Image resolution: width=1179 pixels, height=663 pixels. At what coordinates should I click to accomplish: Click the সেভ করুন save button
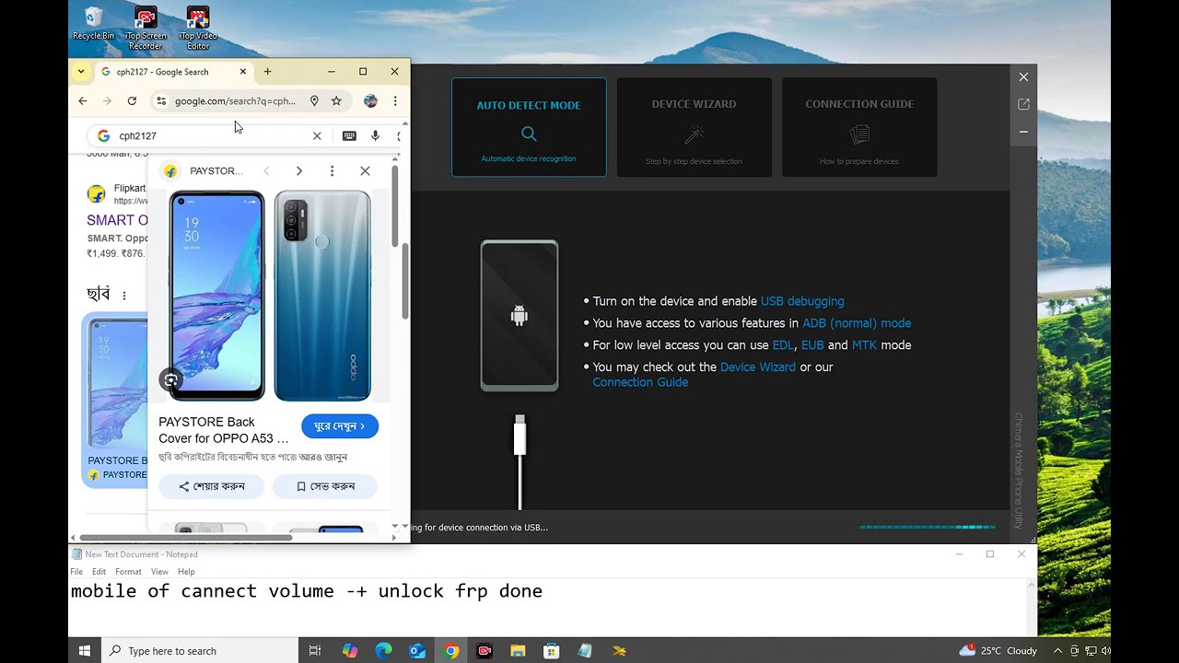325,486
